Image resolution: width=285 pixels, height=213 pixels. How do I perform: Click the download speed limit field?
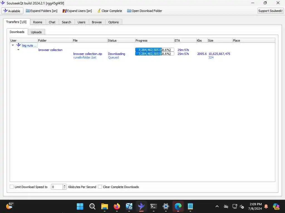pos(57,187)
